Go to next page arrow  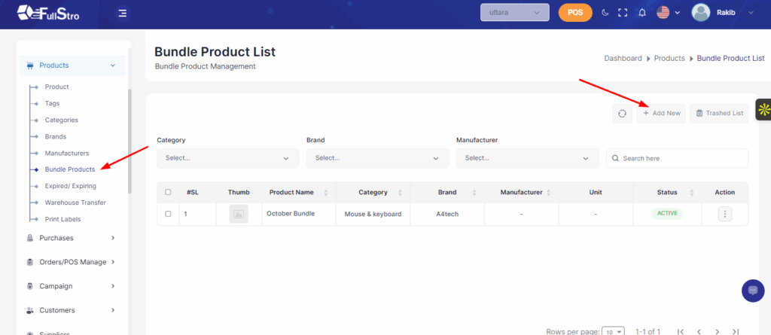(x=717, y=331)
